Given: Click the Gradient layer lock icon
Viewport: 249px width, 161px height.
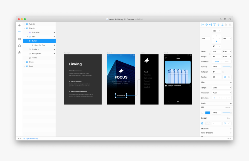Looking at the screenshot, I should click(54, 49).
